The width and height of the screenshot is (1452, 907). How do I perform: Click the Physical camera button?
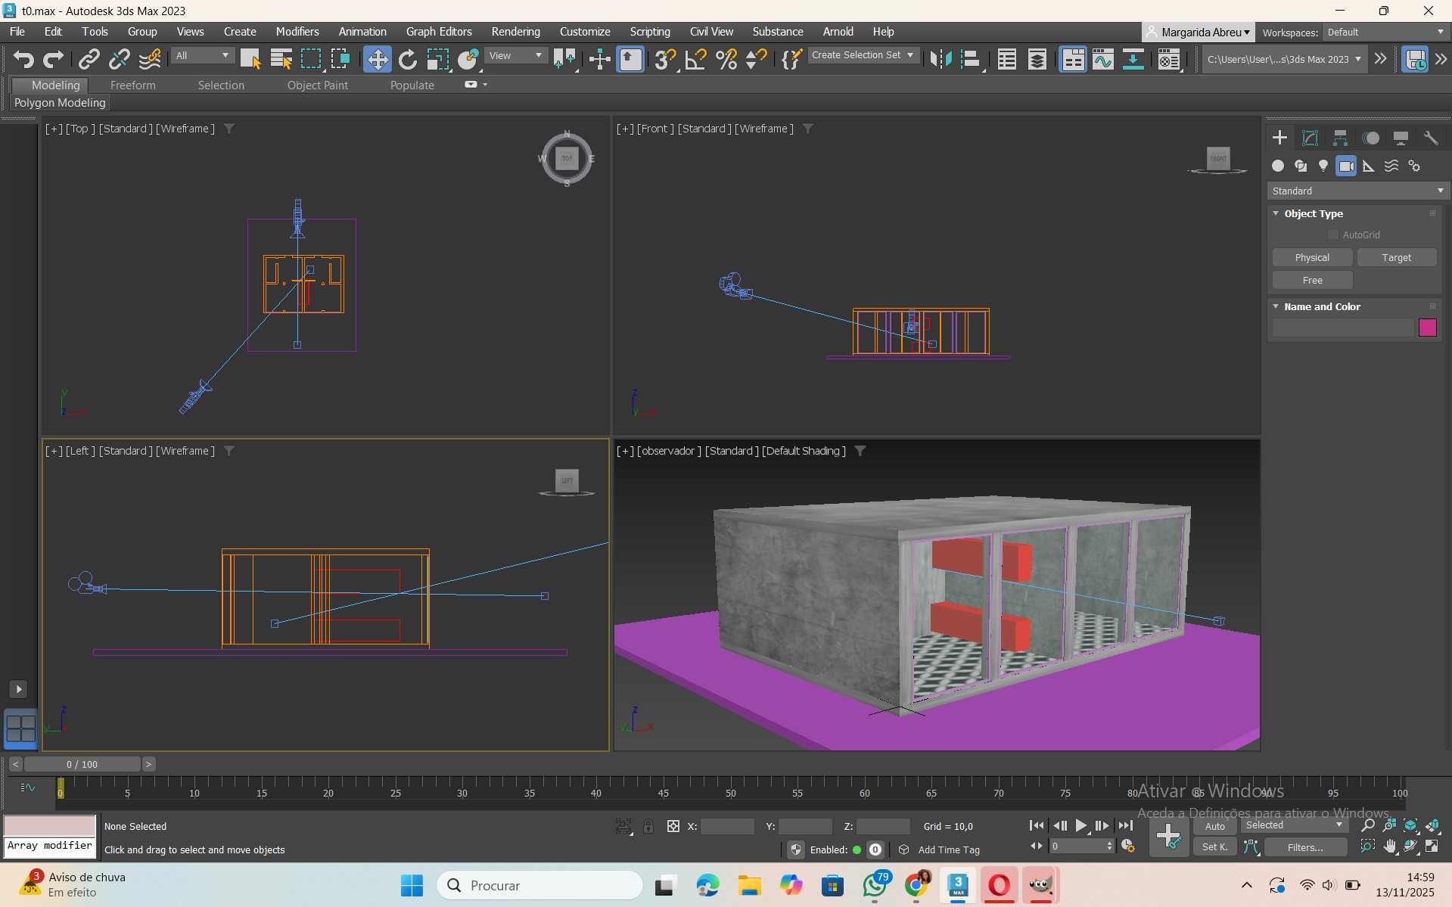coord(1312,258)
